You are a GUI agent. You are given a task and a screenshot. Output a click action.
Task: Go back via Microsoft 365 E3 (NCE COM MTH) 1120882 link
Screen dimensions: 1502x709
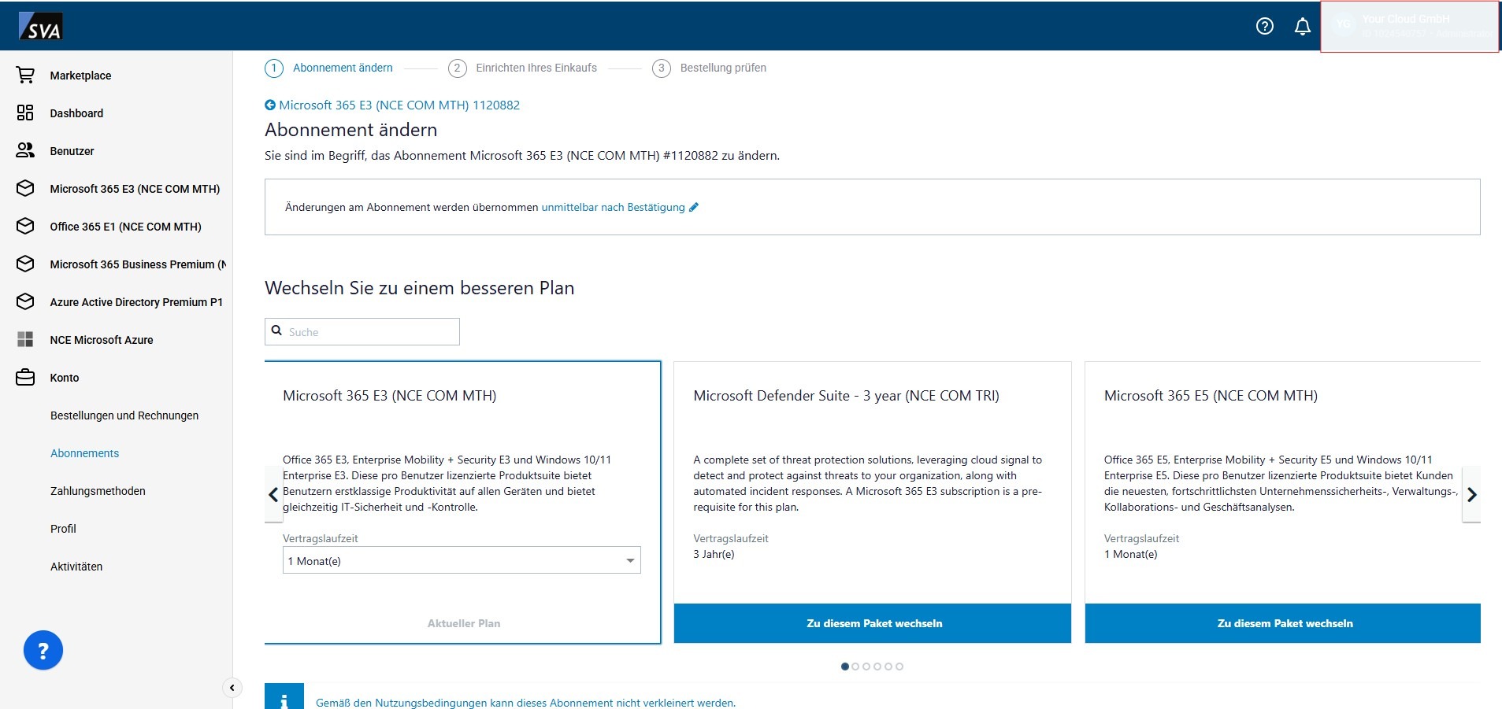click(399, 105)
